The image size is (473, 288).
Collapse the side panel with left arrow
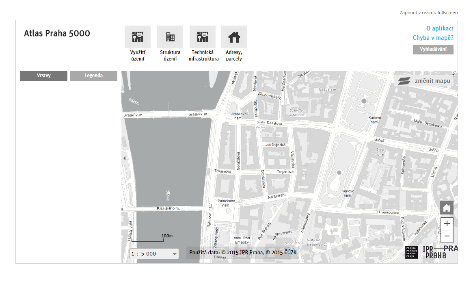[124, 158]
